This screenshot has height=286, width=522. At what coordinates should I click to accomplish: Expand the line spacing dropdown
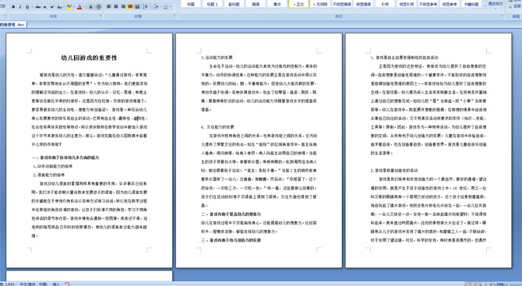click(x=149, y=7)
